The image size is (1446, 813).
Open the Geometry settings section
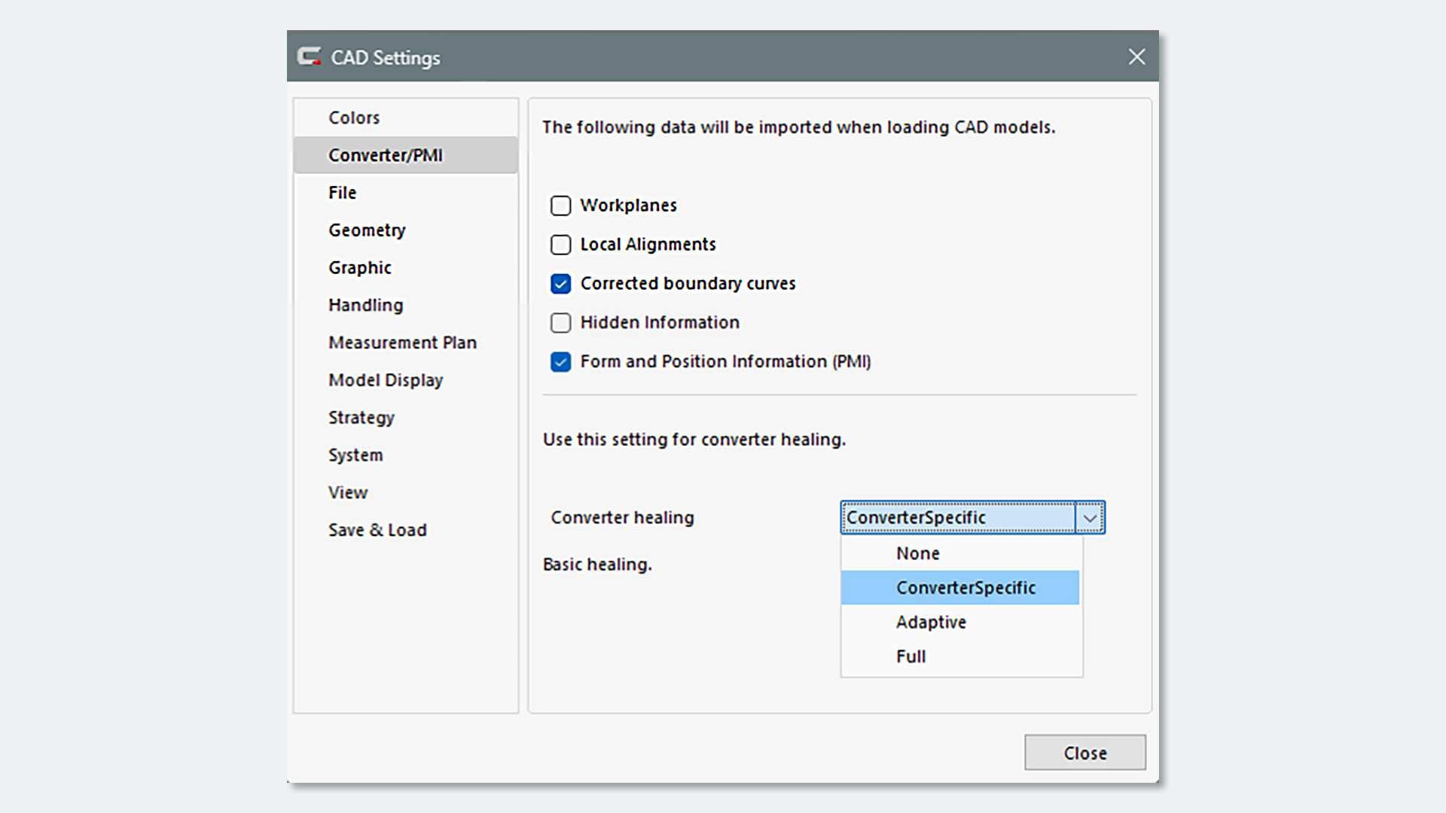(x=367, y=230)
